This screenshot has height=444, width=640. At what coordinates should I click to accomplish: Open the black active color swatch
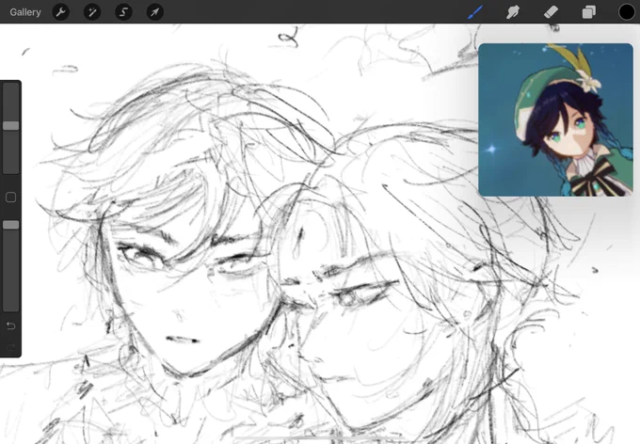pyautogui.click(x=627, y=12)
